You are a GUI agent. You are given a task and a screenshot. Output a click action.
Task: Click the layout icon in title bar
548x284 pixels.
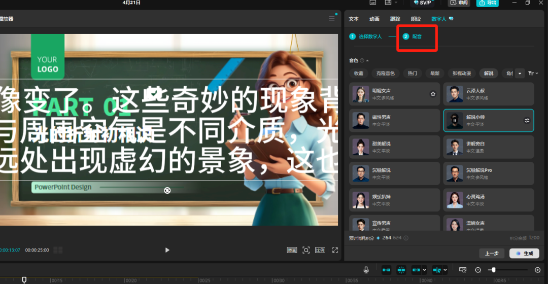pos(388,3)
